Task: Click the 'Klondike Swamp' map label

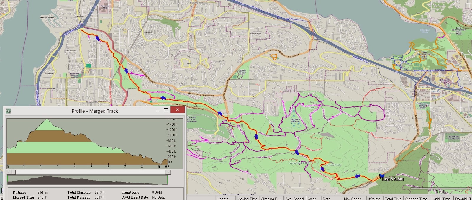Action: click(x=295, y=120)
